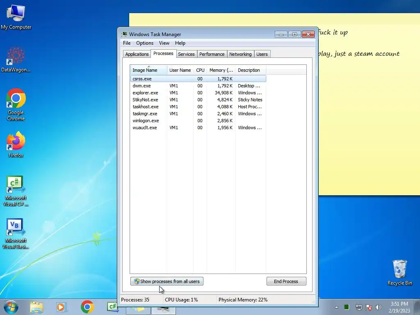
Task: Click Processes: 35 in the status bar
Action: (x=135, y=300)
